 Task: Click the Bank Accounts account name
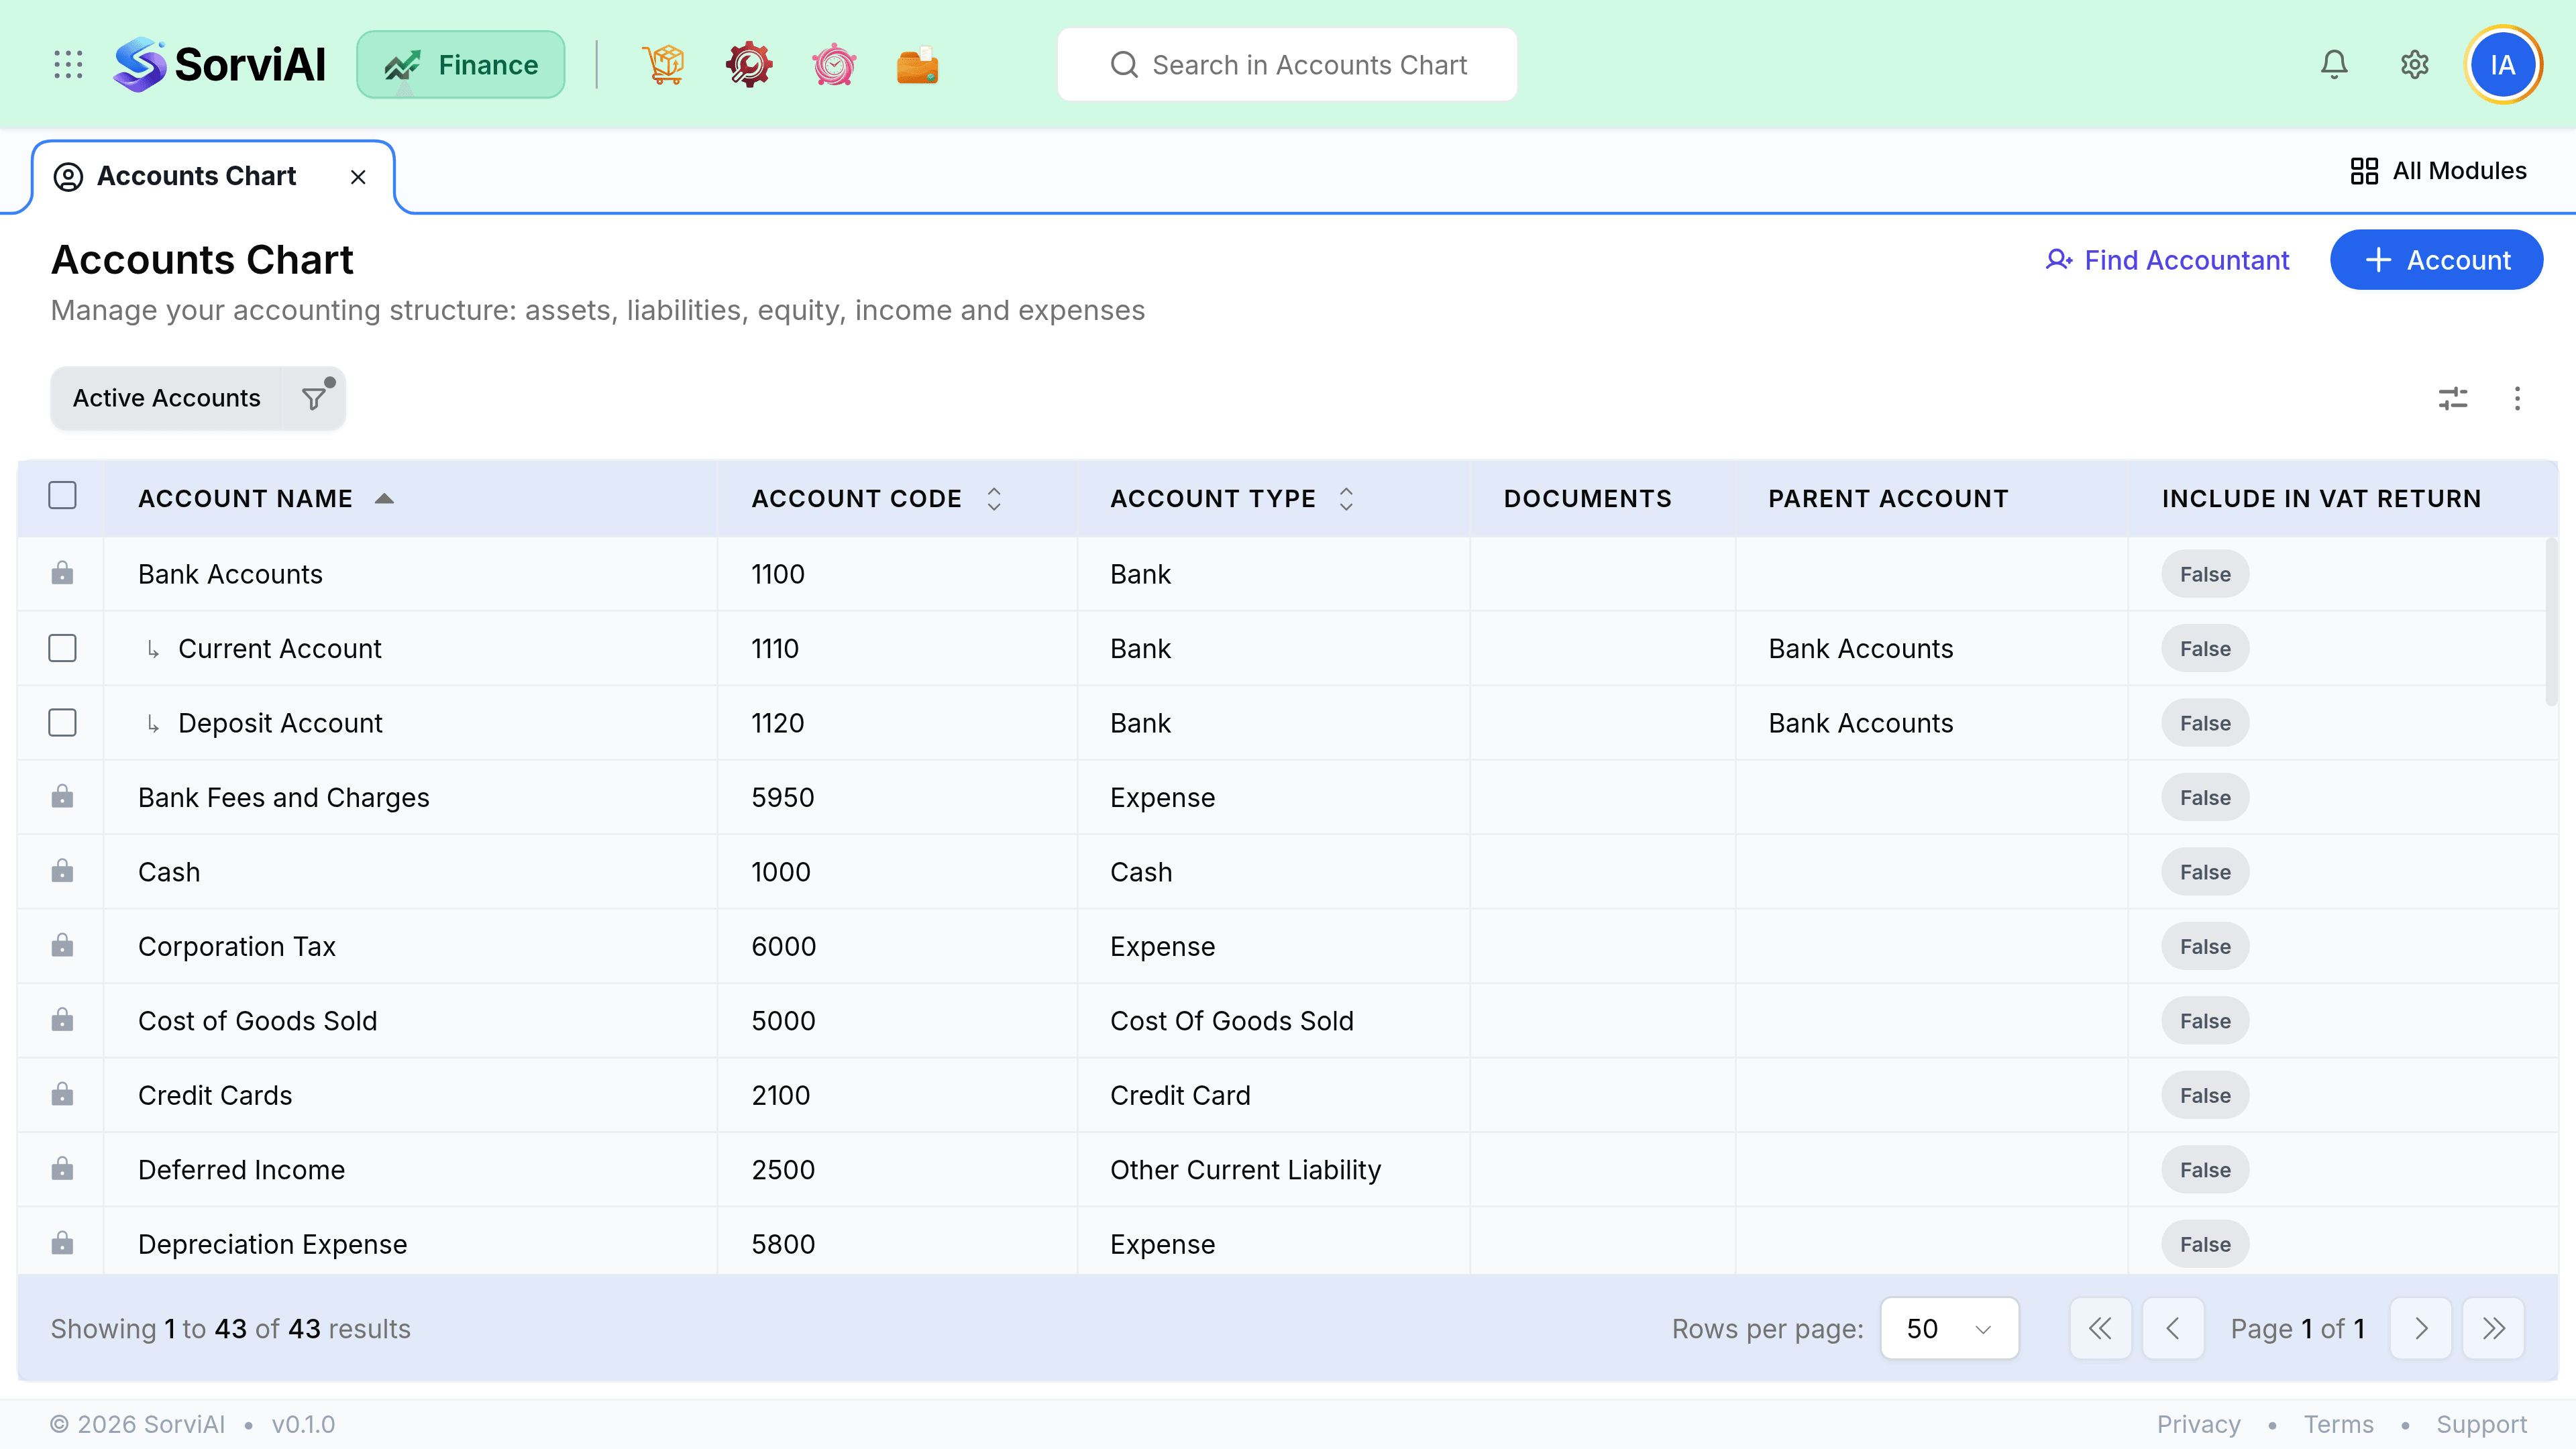[230, 574]
